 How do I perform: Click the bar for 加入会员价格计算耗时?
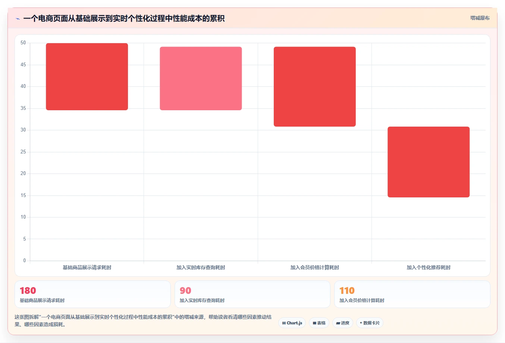(315, 87)
